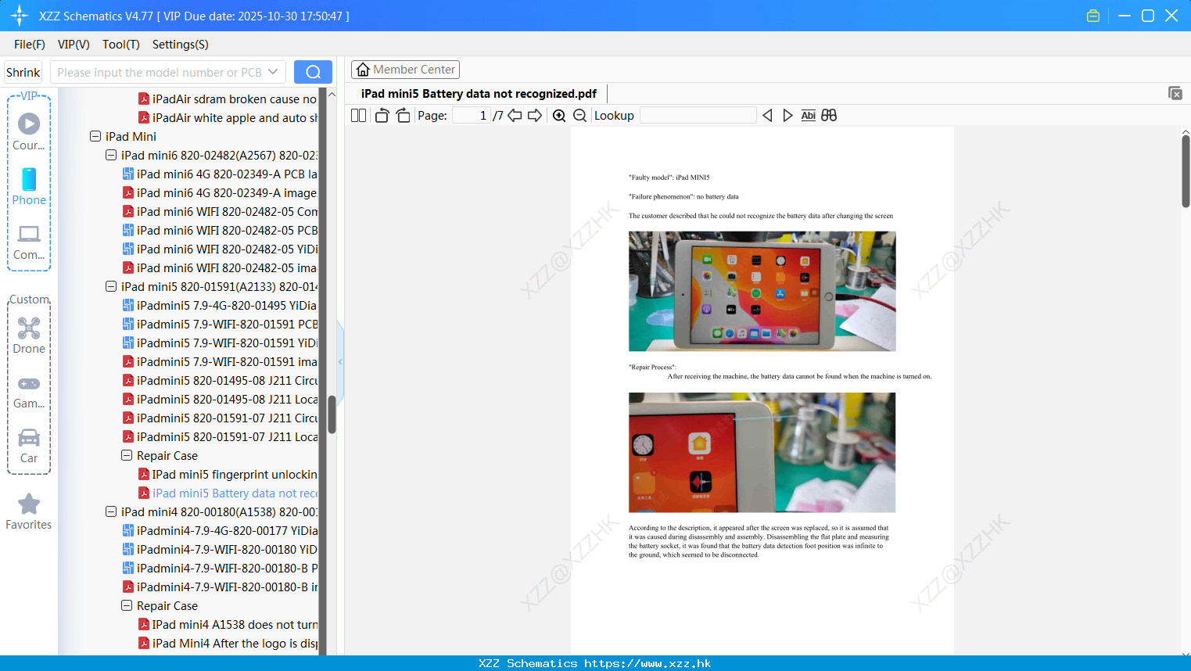Collapse the iPad mini5 820-01591 node
This screenshot has height=671, width=1191.
click(111, 286)
